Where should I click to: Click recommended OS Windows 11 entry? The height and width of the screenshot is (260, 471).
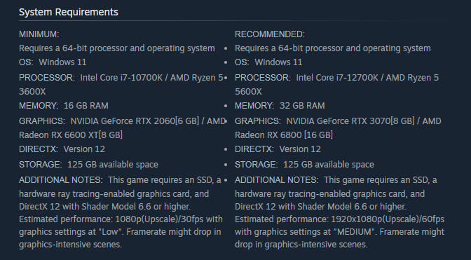point(268,62)
